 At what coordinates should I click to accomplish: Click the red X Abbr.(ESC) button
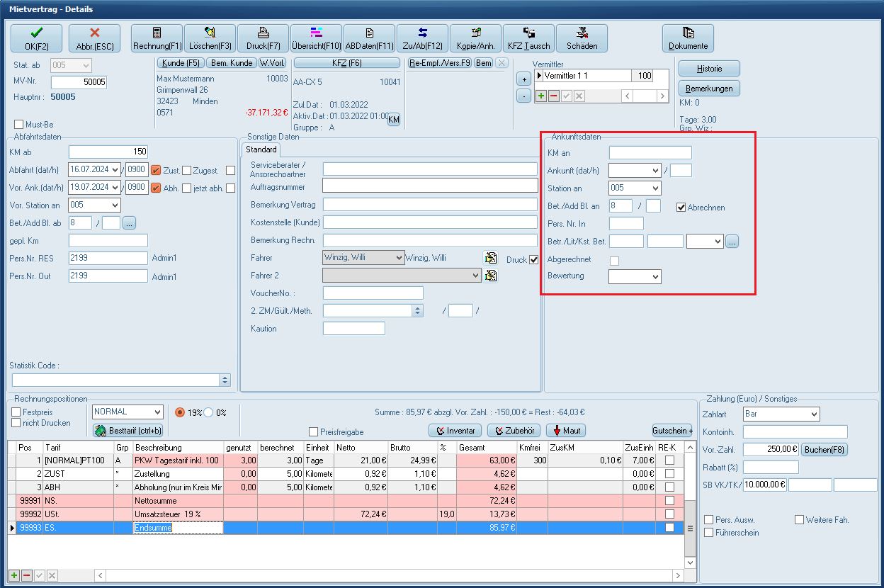pos(94,38)
